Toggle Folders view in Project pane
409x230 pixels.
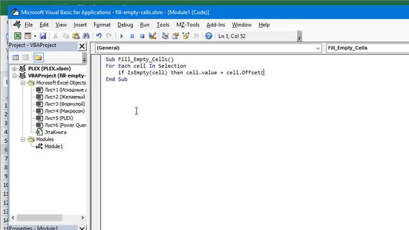coord(38,57)
